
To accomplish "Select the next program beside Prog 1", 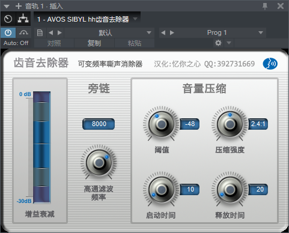I will [x=172, y=32].
